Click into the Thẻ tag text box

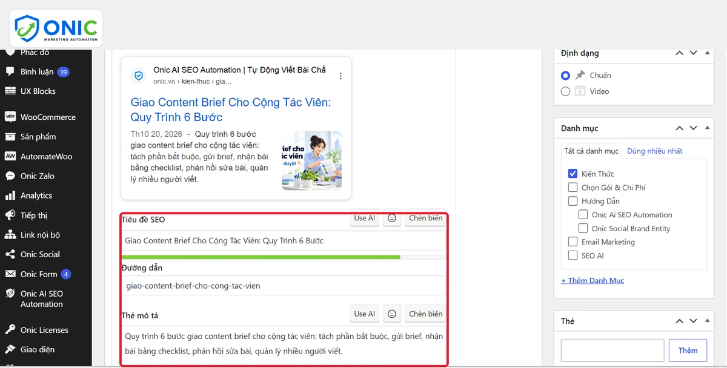click(x=612, y=350)
